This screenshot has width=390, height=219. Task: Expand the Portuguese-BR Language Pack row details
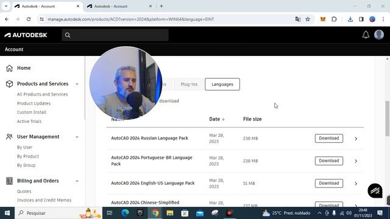356,161
